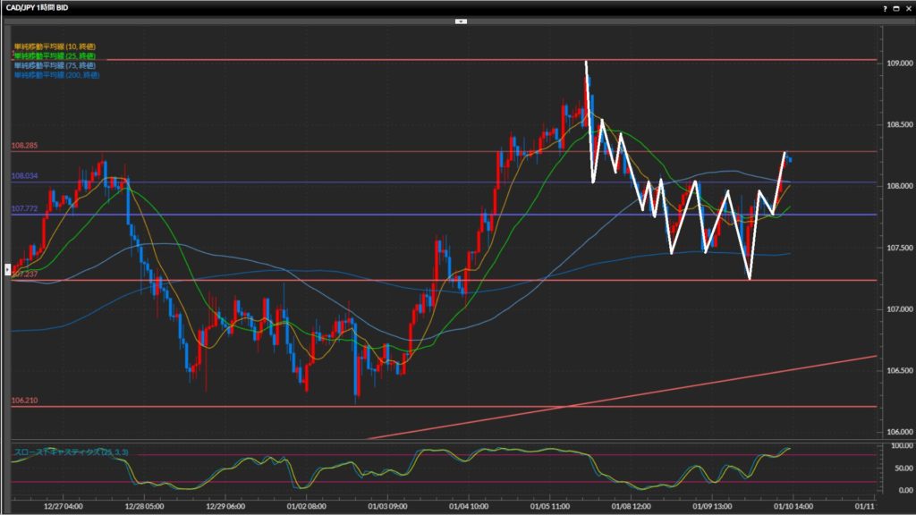This screenshot has height=515, width=916.
Task: Expand the top toolbar dropdown arrow
Action: click(460, 20)
